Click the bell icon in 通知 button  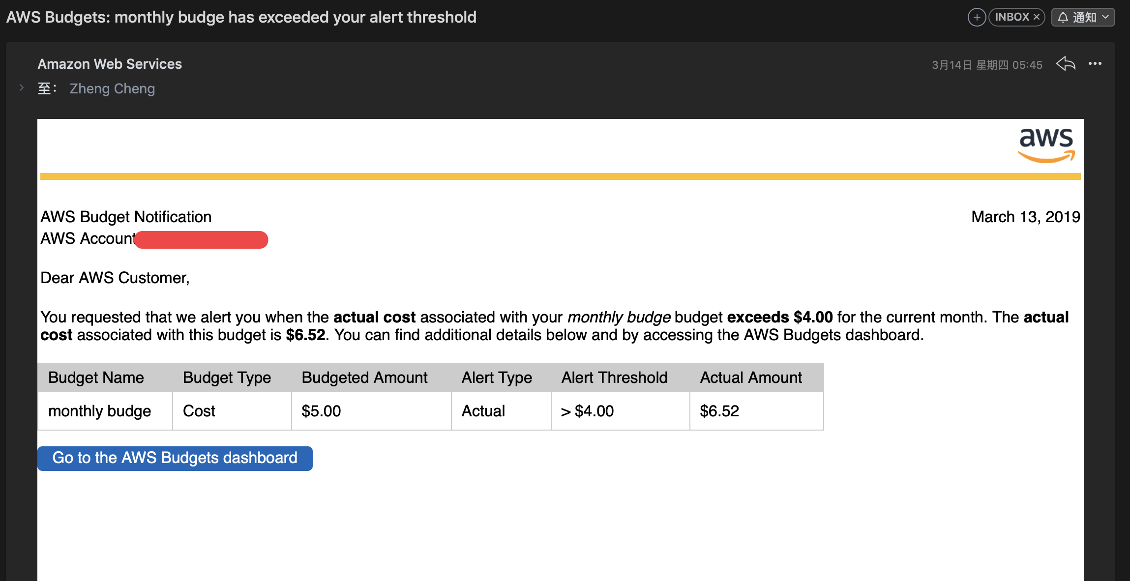pos(1063,17)
